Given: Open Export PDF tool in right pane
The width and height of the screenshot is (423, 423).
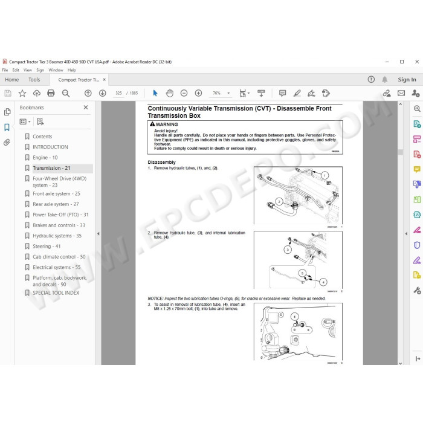Looking at the screenshot, I should [x=417, y=124].
